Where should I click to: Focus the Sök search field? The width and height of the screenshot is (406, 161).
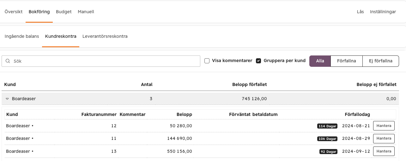101,61
